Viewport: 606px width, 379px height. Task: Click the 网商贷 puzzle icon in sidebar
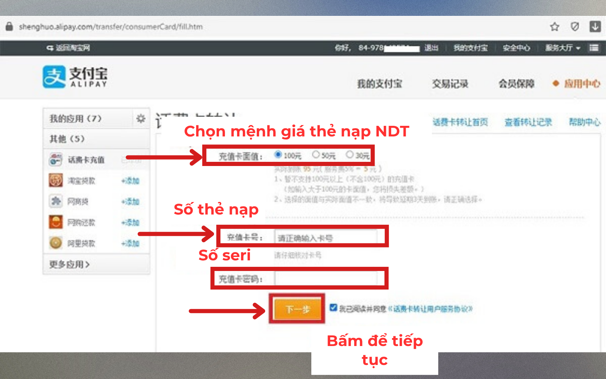click(56, 201)
